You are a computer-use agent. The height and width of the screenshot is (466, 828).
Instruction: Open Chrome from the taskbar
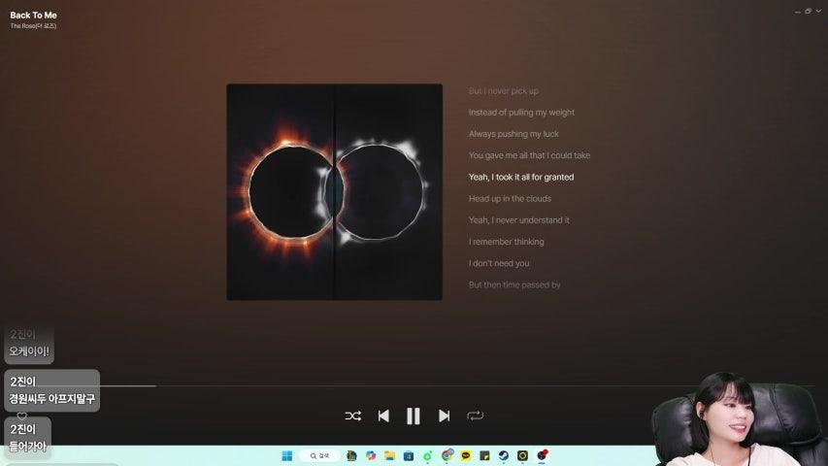[447, 455]
